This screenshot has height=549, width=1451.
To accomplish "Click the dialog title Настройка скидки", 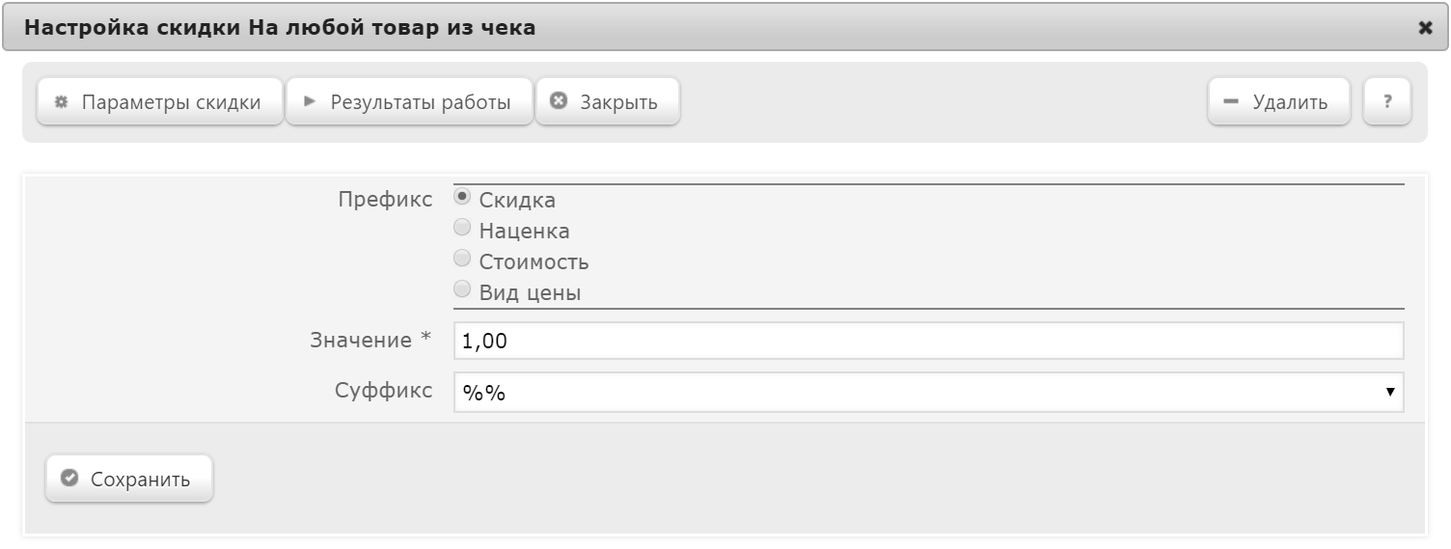I will 133,28.
